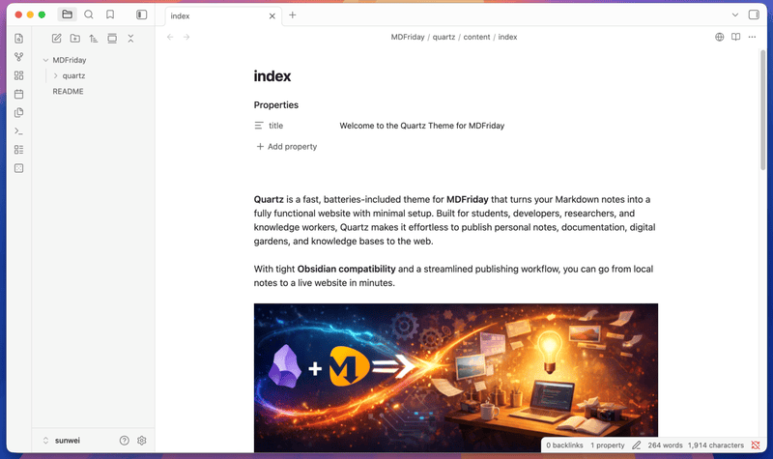The height and width of the screenshot is (459, 773).
Task: Open the help icon
Action: pos(125,441)
